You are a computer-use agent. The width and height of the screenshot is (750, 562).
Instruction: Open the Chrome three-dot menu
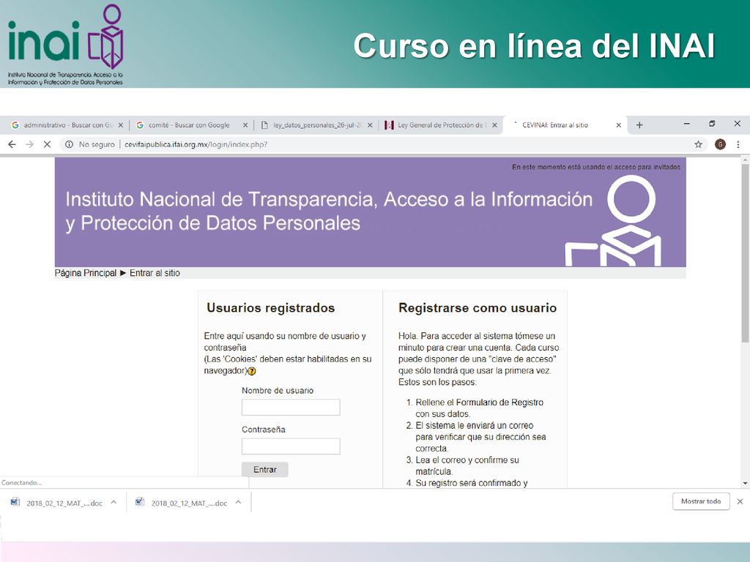coord(738,144)
